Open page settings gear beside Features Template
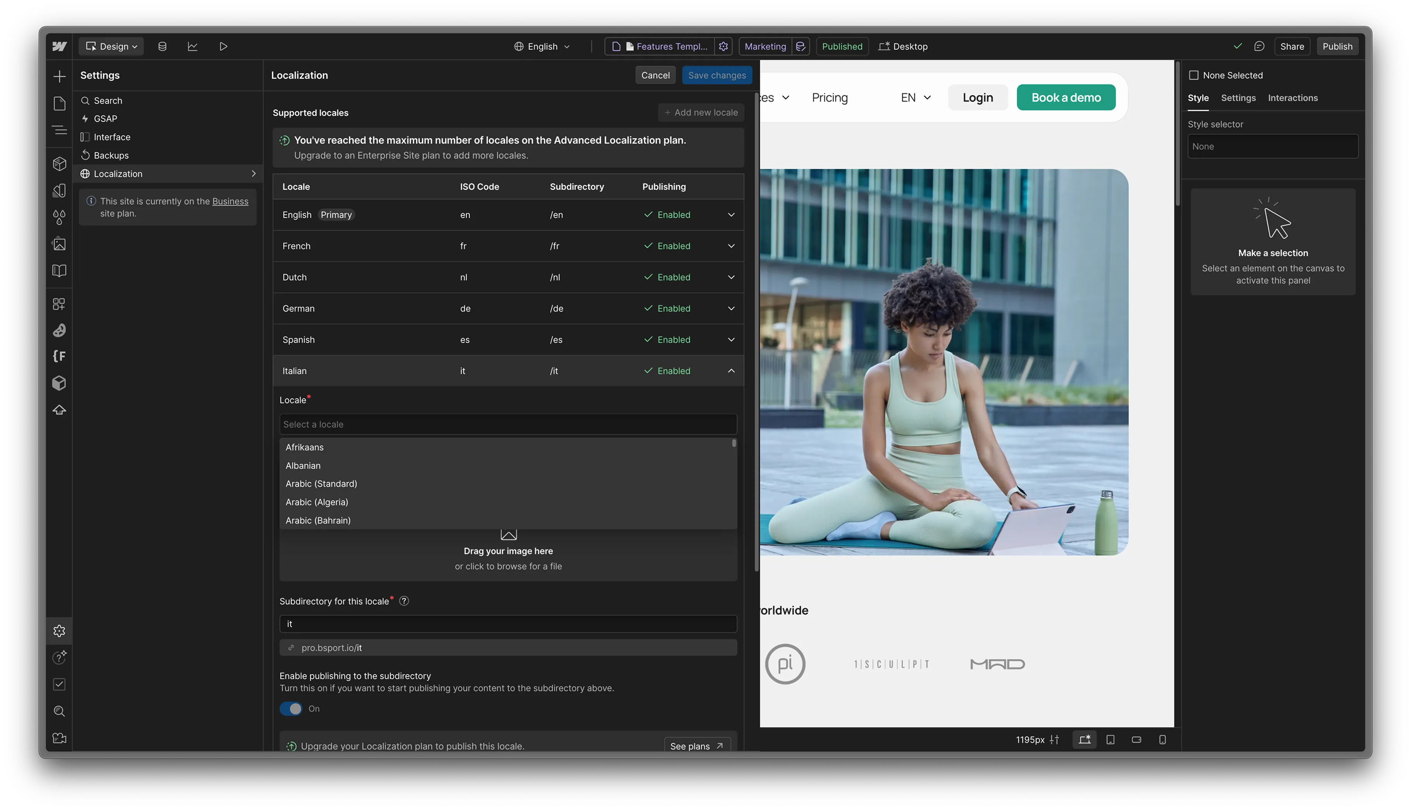This screenshot has width=1411, height=810. pyautogui.click(x=723, y=46)
